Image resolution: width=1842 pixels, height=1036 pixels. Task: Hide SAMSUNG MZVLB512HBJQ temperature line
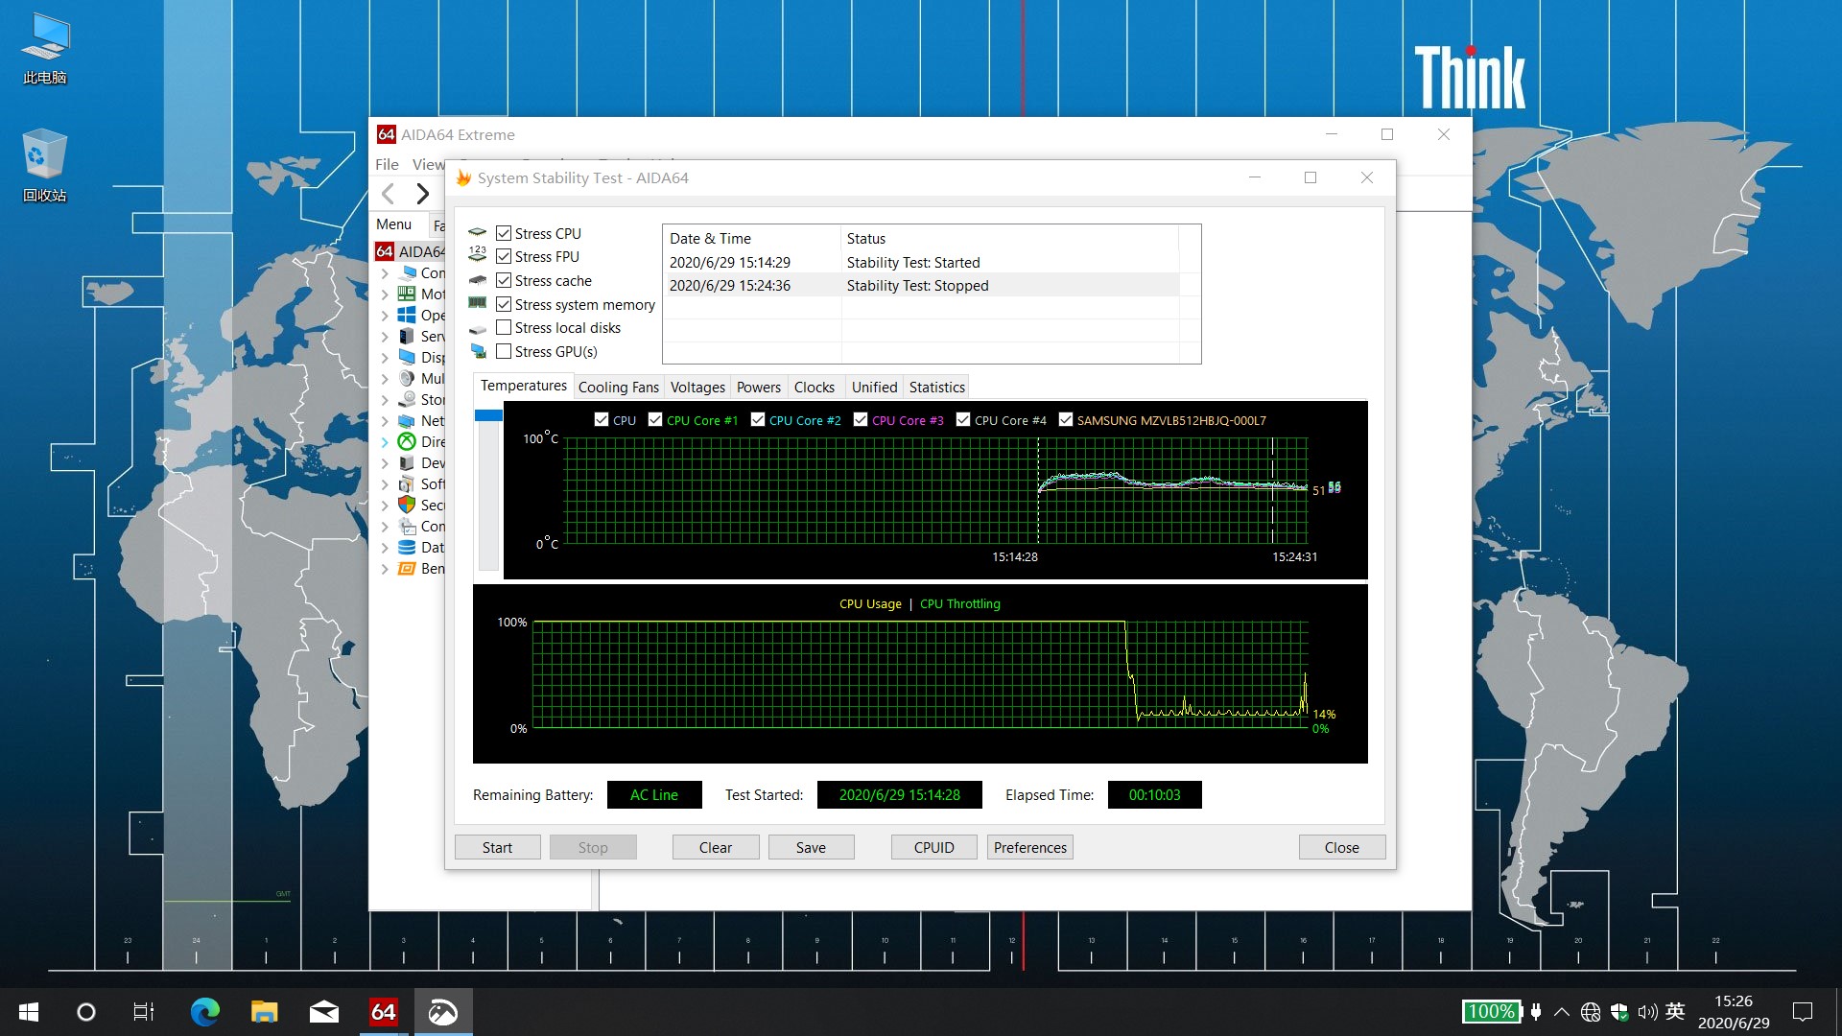pyautogui.click(x=1066, y=419)
